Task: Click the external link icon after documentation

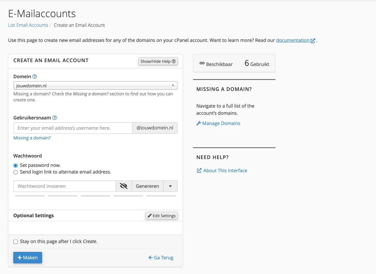Action: 313,41
